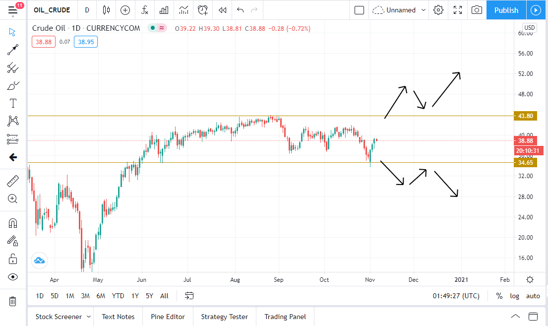Click the trash icon to remove drawings
The height and width of the screenshot is (326, 548).
[x=13, y=301]
